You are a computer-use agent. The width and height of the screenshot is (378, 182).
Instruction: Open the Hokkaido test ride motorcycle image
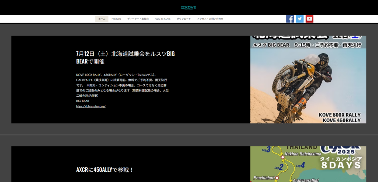coord(308,79)
